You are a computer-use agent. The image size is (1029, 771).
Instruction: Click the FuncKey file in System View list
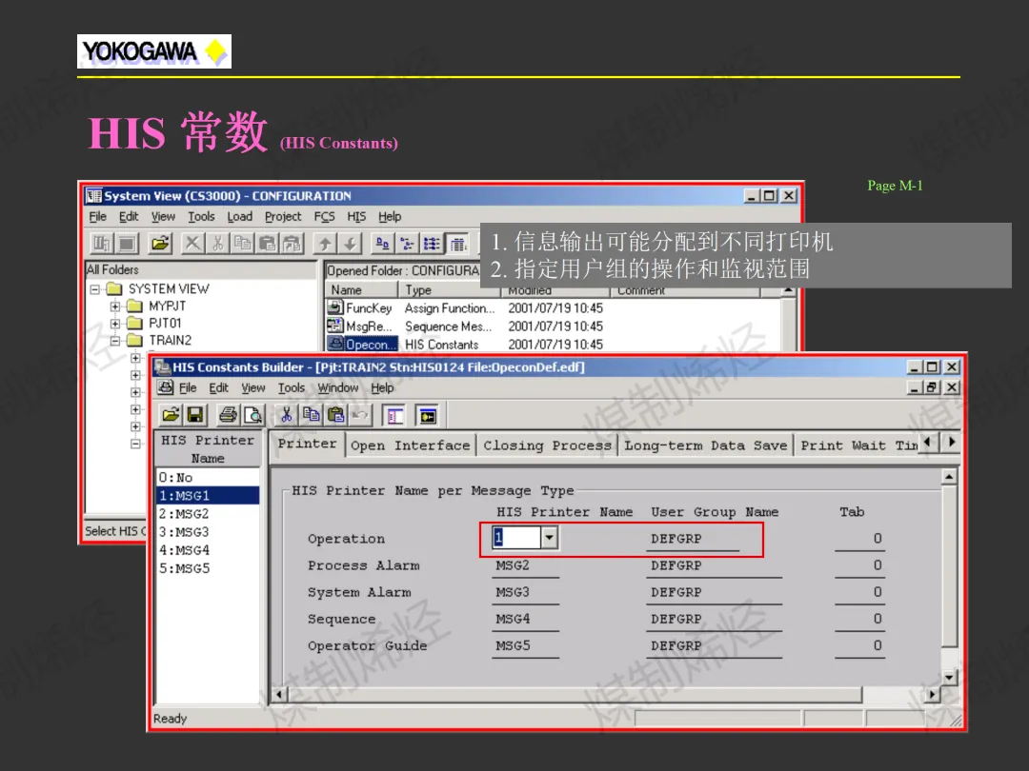[361, 308]
